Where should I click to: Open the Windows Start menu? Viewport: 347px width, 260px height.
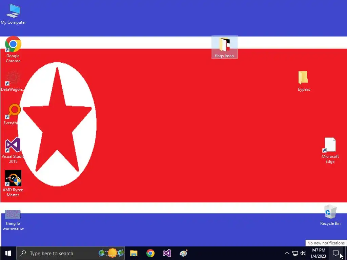coord(8,253)
